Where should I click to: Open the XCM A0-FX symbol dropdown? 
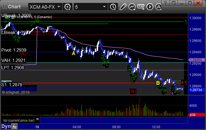pos(59,7)
